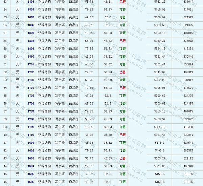Select room 1708 hyperlink

[x=31, y=119]
